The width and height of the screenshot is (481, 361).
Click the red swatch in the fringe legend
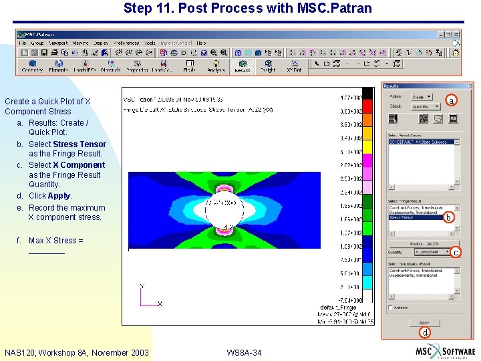point(367,106)
